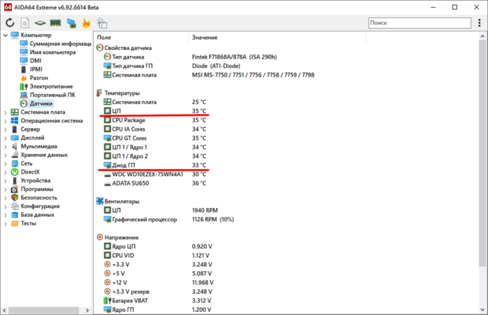Open the three-dot menu button
Screen dimensions: 488x315
pyautogui.click(x=479, y=23)
